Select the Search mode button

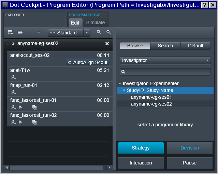[165, 46]
